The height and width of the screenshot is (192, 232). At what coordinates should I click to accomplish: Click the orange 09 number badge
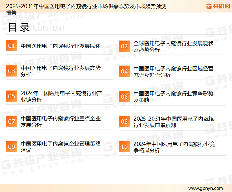tap(11, 147)
